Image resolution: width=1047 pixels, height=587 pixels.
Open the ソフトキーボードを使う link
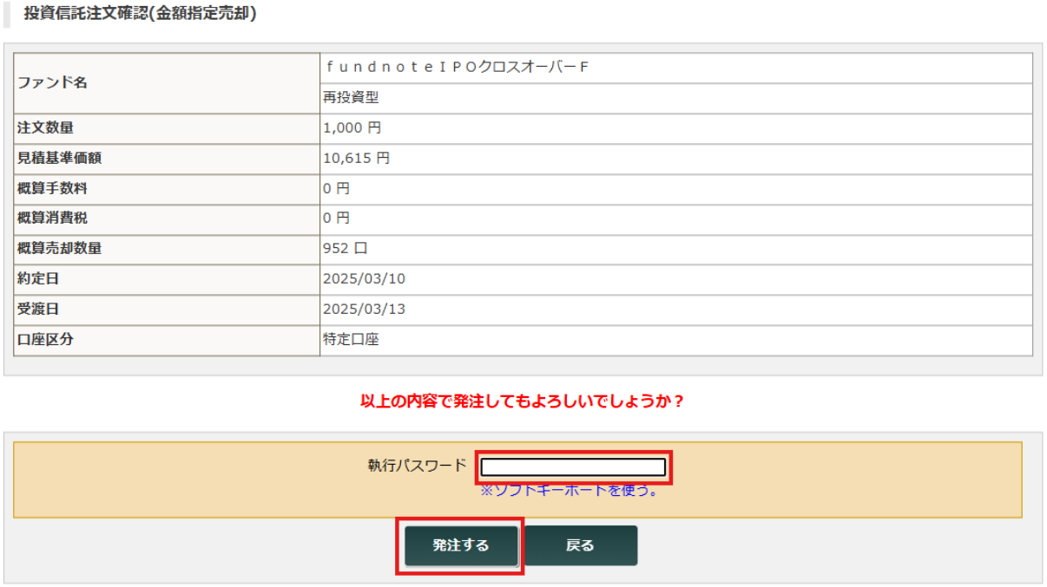click(569, 491)
